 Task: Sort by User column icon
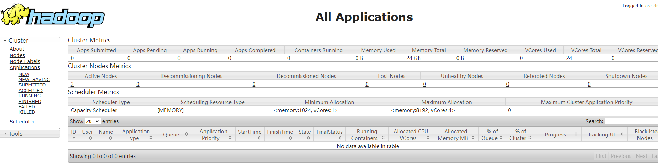pos(90,138)
